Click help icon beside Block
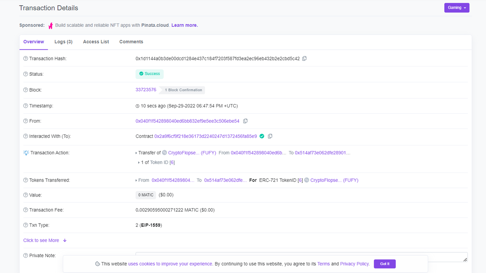The image size is (486, 273). 26,90
